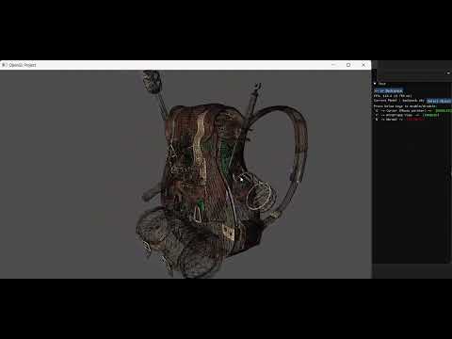The height and width of the screenshot is (339, 452).
Task: Click the FPS readout line in the panel
Action: point(393,96)
